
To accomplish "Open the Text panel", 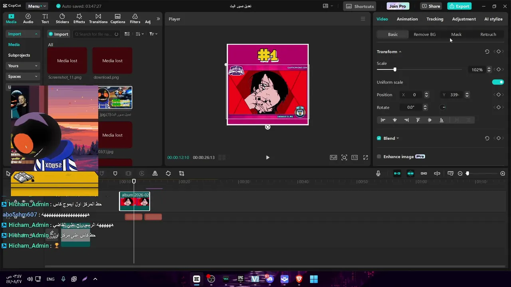I will (x=45, y=19).
